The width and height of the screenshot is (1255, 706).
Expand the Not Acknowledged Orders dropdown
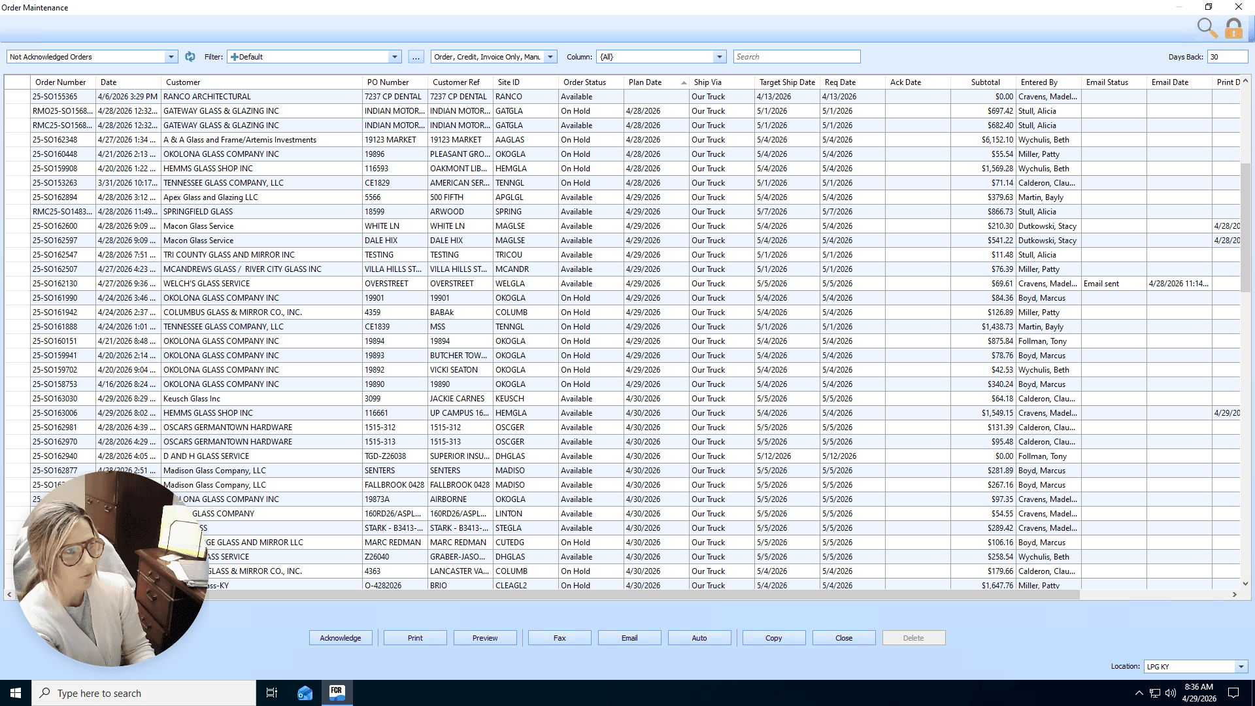pyautogui.click(x=171, y=57)
